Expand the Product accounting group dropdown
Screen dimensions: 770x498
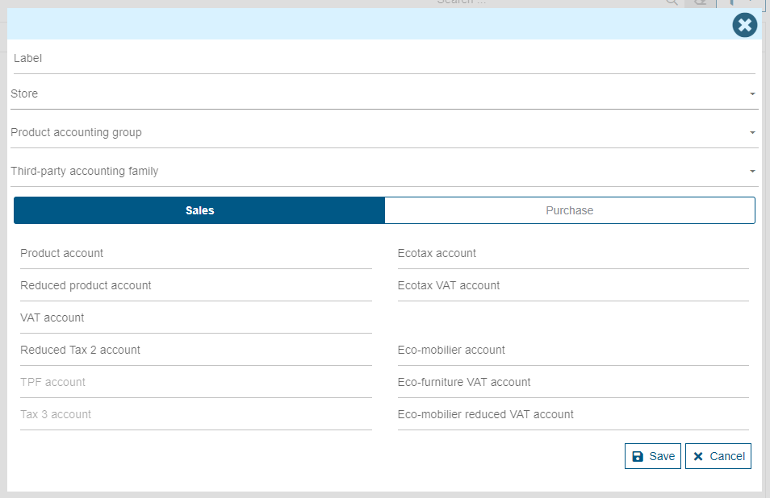pos(383,133)
